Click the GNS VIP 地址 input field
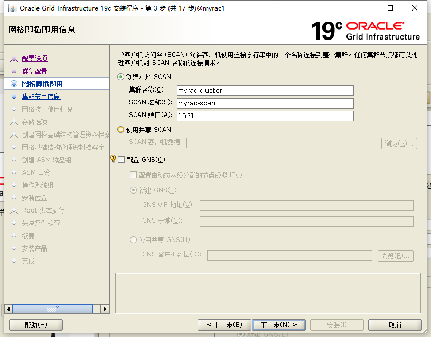Viewport: 431px width, 337px height. pyautogui.click(x=306, y=206)
